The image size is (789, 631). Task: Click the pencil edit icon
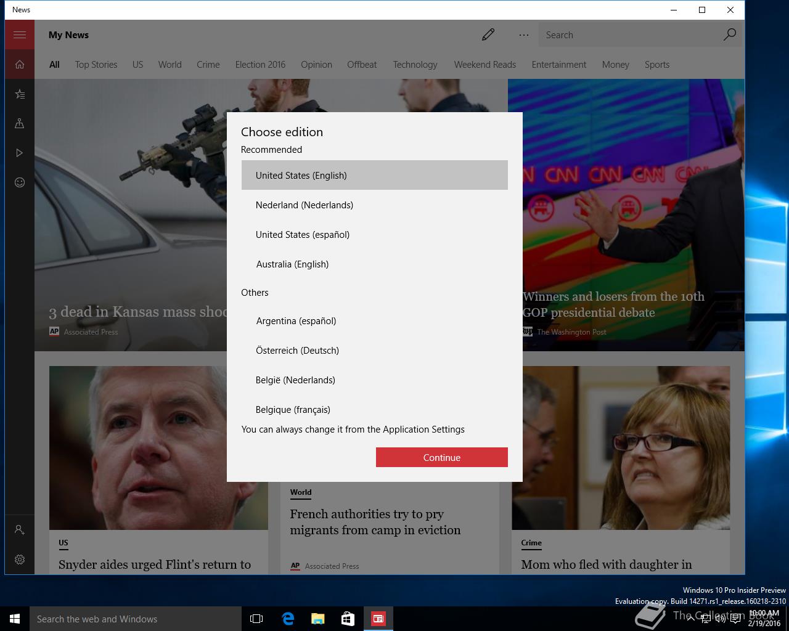[x=488, y=35]
